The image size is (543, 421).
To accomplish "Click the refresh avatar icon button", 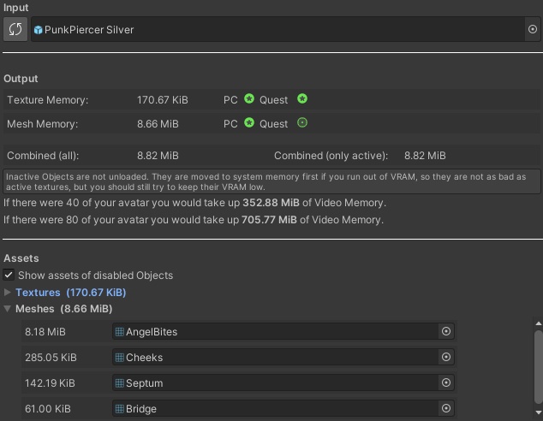I will point(15,29).
